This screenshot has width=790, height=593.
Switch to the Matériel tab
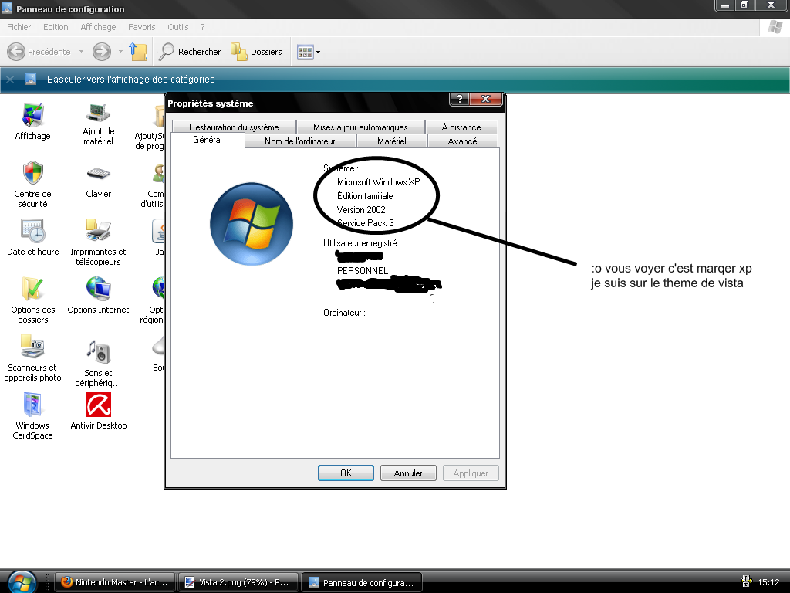[391, 141]
